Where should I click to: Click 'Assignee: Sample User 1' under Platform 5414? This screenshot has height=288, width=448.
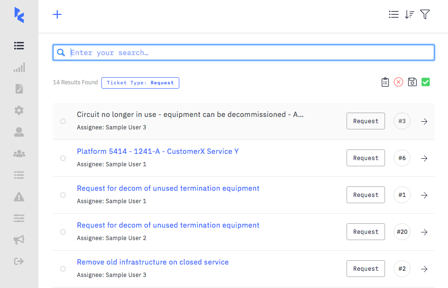pyautogui.click(x=112, y=164)
